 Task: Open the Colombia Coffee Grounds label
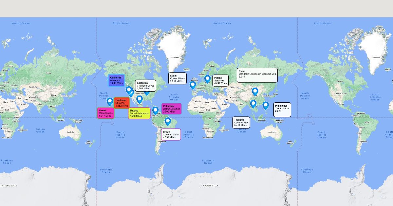[x=171, y=109]
